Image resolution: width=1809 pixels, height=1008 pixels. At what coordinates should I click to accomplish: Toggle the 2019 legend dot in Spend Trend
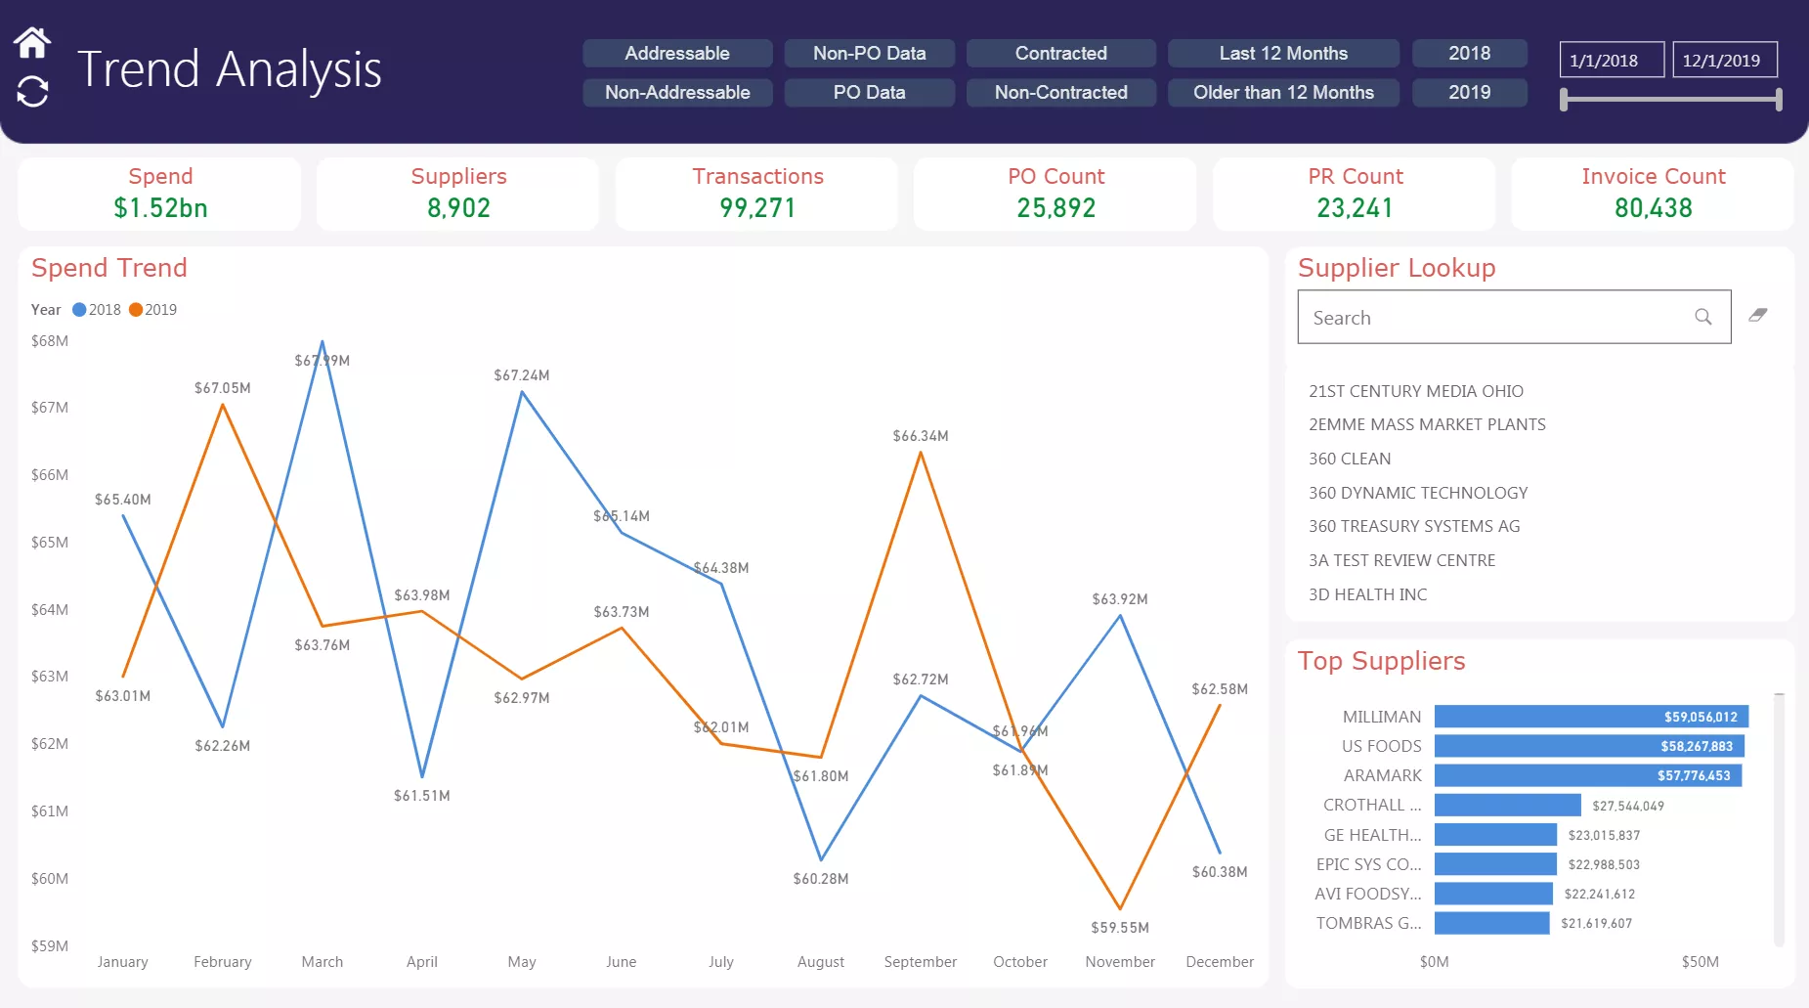pyautogui.click(x=135, y=309)
